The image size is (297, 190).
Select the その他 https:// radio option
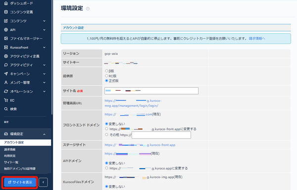[106, 134]
